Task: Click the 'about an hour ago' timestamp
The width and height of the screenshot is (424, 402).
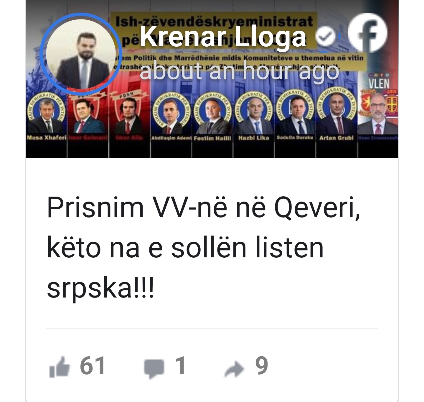Action: click(x=239, y=71)
